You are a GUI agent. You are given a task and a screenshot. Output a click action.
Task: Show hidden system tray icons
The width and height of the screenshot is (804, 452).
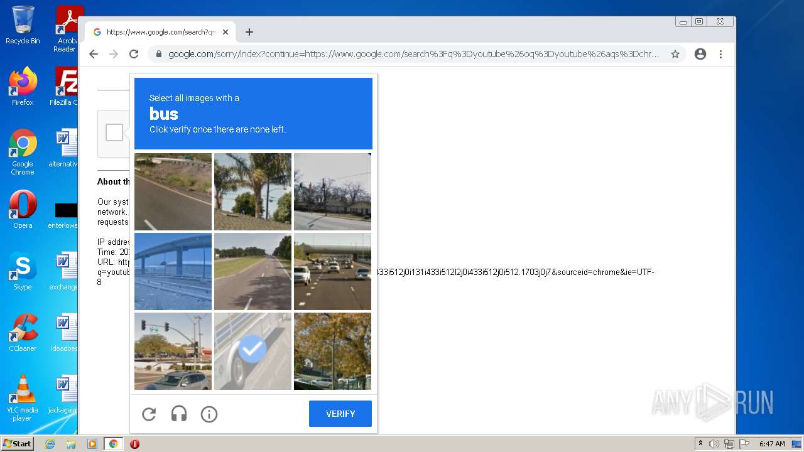click(x=700, y=444)
